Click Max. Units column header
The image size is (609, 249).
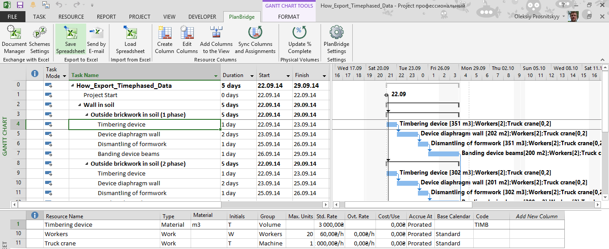(300, 216)
